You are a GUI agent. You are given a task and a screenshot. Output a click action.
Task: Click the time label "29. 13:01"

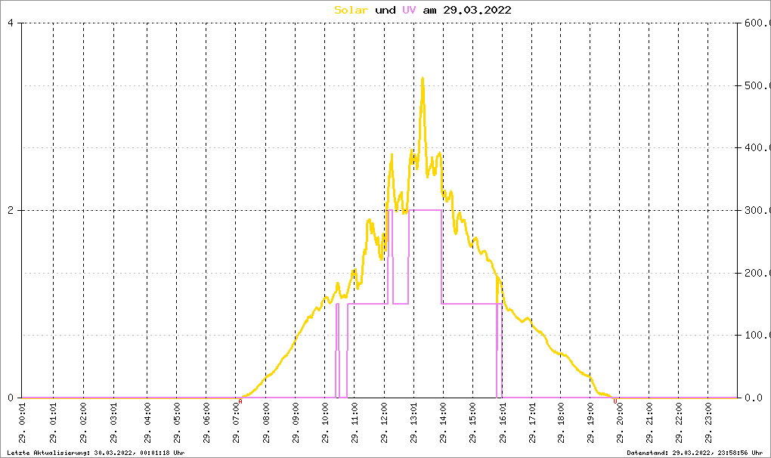tap(413, 423)
